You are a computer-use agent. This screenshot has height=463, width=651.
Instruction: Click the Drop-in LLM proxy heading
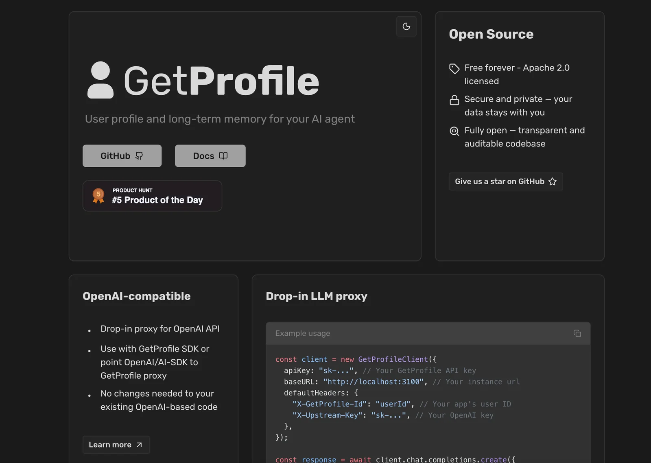tap(316, 296)
